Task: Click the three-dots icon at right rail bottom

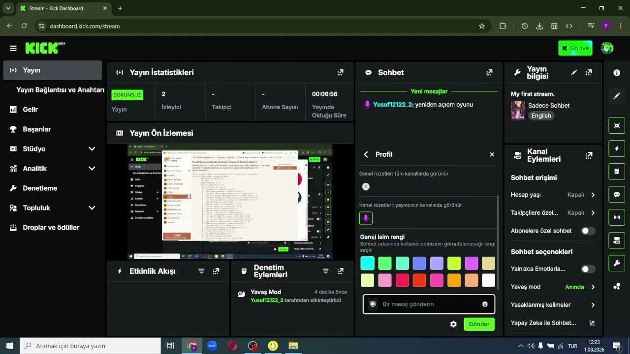Action: (x=617, y=287)
